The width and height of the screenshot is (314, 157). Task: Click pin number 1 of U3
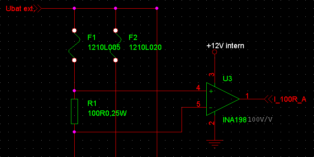click(x=247, y=96)
